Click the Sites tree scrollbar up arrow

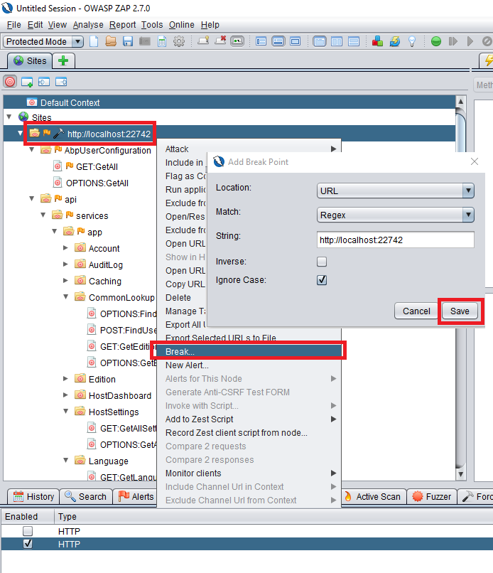[460, 101]
